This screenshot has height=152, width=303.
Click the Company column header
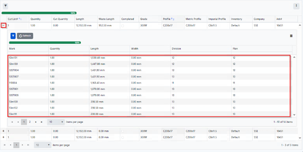click(264, 19)
